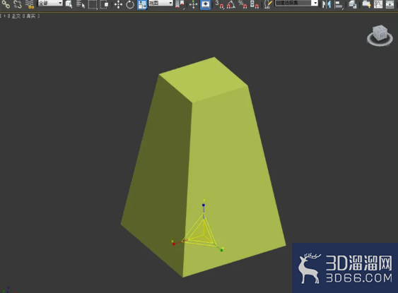Open the 正交 viewport view menu
The height and width of the screenshot is (293, 398).
click(x=16, y=16)
